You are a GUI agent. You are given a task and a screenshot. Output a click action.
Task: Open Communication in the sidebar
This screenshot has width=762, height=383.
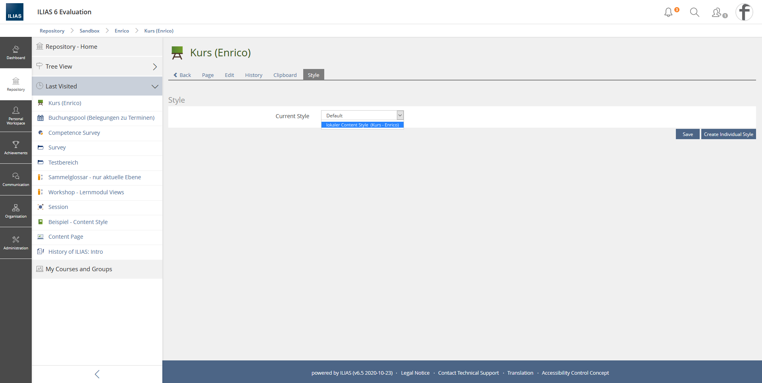tap(16, 180)
